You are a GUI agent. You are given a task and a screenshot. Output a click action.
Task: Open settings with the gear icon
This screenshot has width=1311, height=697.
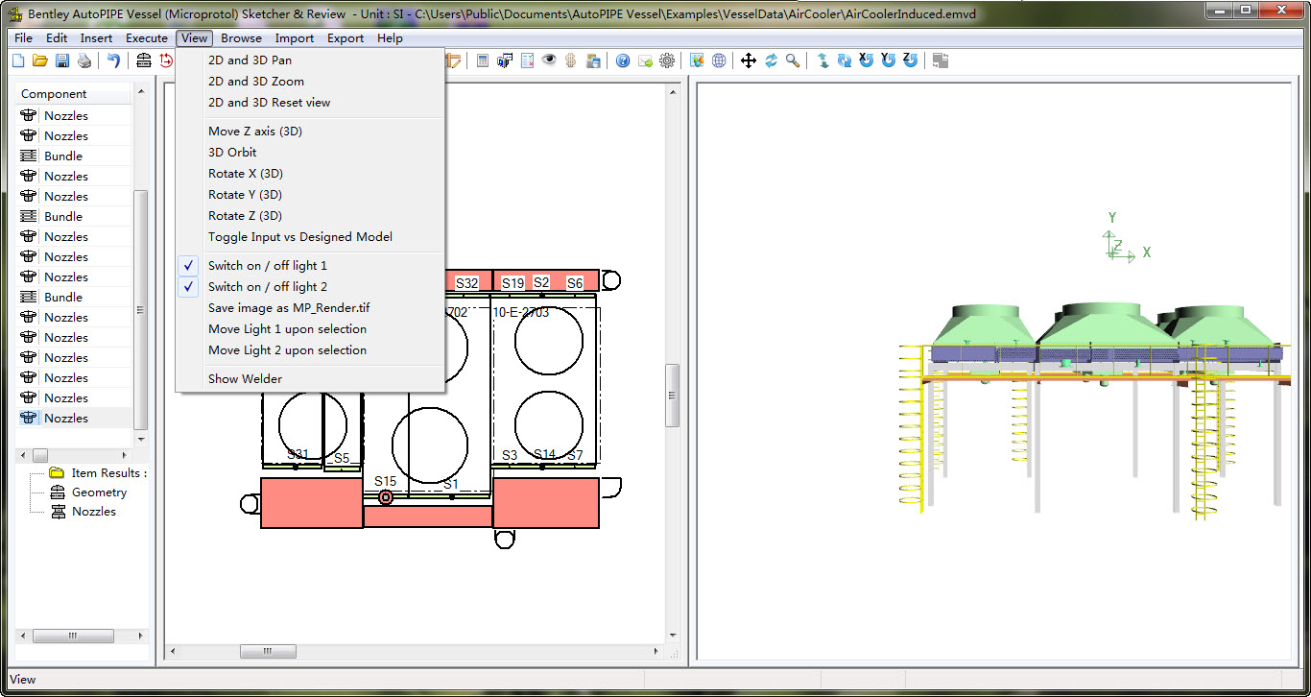(667, 60)
